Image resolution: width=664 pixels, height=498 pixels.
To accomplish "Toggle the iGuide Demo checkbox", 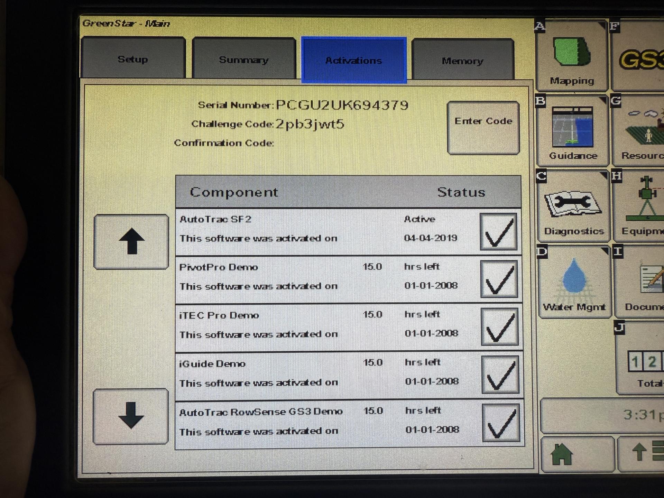I will (500, 375).
